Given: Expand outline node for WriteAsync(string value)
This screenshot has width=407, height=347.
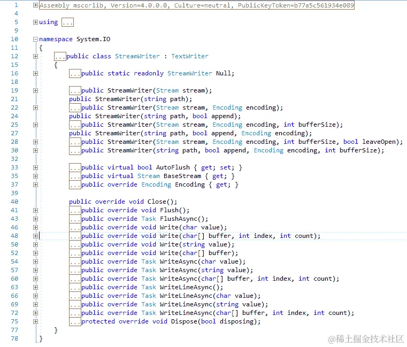Looking at the screenshot, I should pos(35,271).
